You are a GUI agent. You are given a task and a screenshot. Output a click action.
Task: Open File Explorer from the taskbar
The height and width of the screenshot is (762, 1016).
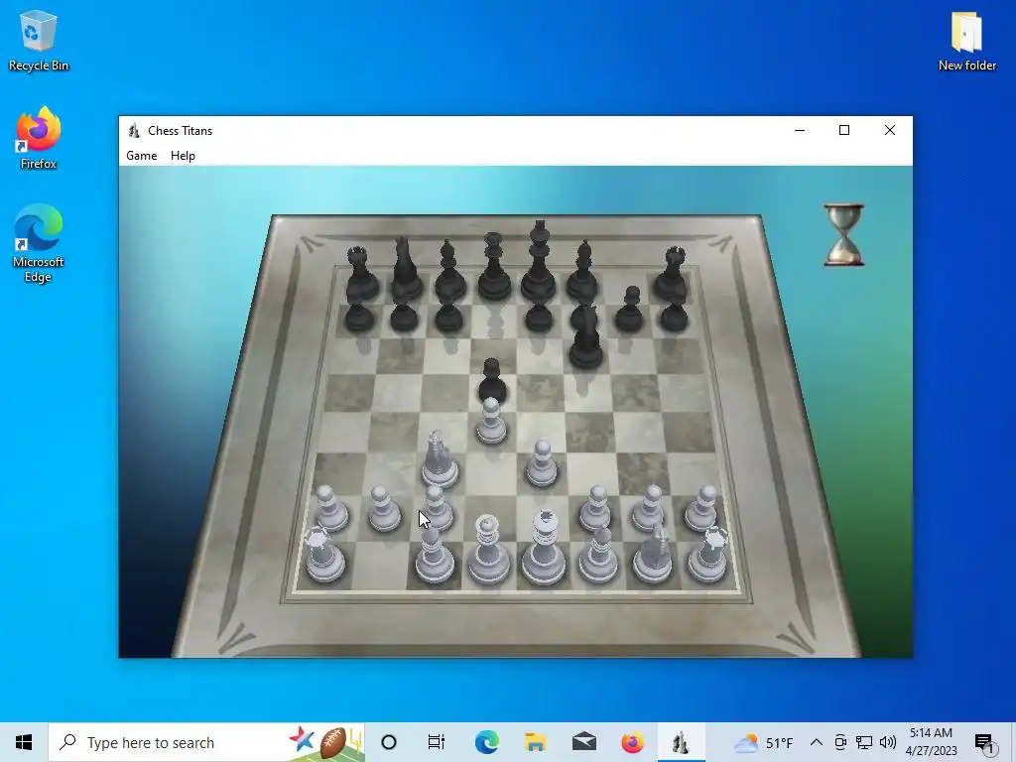click(535, 742)
